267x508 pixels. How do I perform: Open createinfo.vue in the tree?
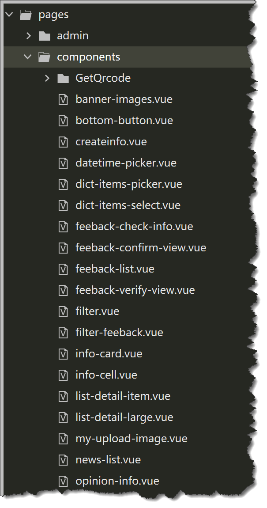(x=111, y=142)
